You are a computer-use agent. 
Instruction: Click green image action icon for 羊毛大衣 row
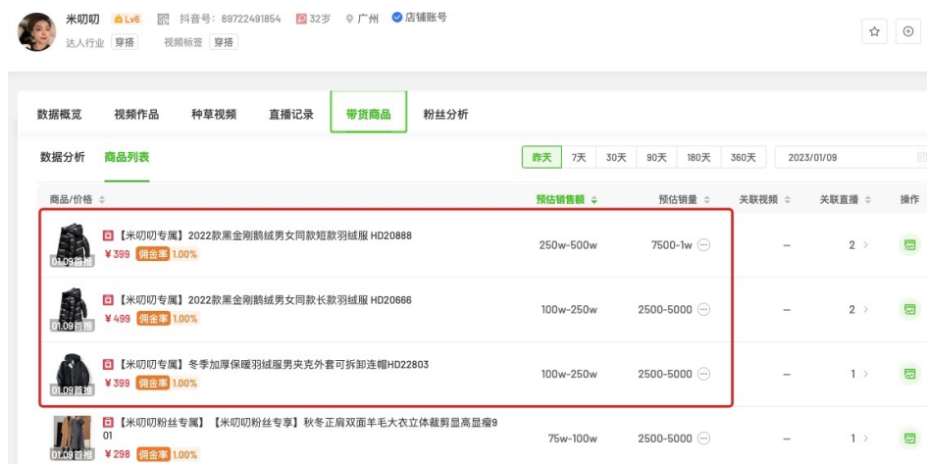(910, 438)
